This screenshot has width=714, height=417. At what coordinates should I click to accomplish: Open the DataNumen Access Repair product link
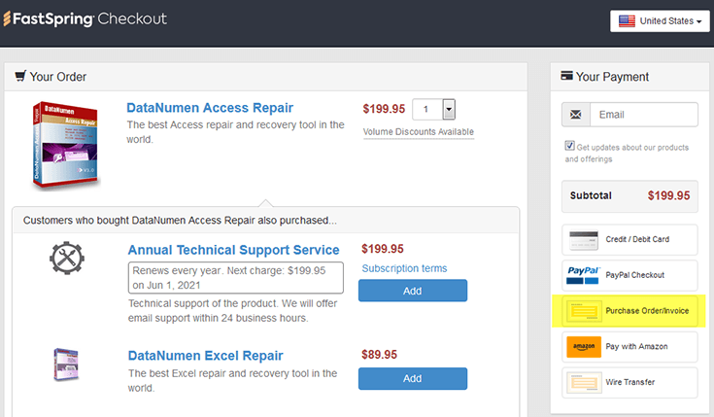click(210, 108)
